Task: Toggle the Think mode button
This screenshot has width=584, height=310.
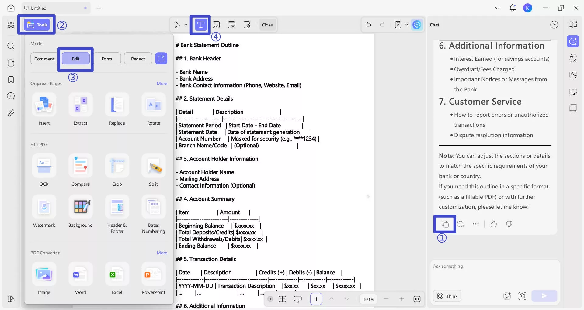Action: [x=447, y=296]
